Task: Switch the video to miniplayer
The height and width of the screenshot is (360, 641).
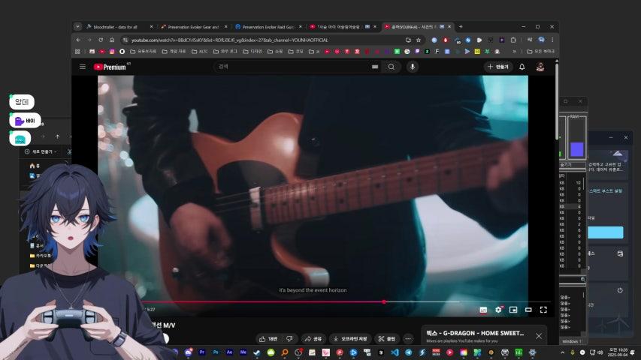Action: pos(513,310)
